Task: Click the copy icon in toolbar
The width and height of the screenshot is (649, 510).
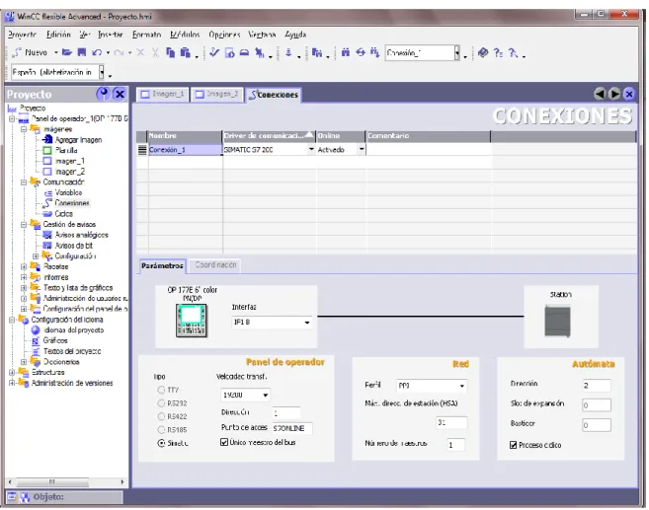Action: point(170,52)
